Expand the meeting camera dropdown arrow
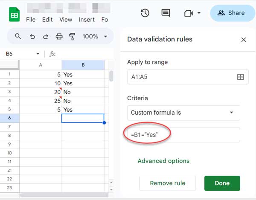Image resolution: width=256 pixels, height=200 pixels. pos(199,13)
